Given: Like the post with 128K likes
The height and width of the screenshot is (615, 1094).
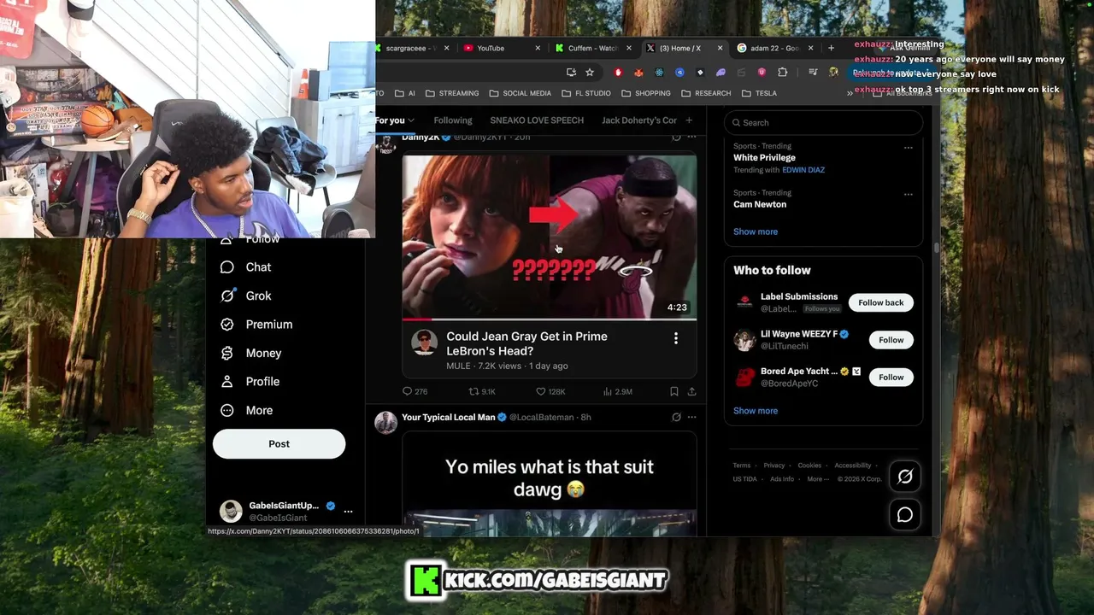Looking at the screenshot, I should click(540, 391).
